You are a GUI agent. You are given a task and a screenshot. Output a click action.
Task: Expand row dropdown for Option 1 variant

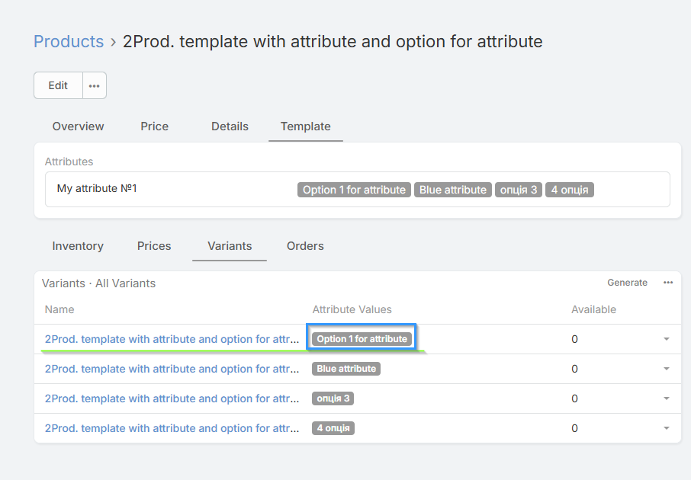click(x=666, y=339)
